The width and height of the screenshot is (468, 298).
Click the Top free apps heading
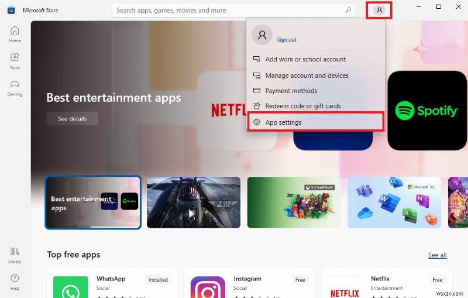(x=74, y=255)
